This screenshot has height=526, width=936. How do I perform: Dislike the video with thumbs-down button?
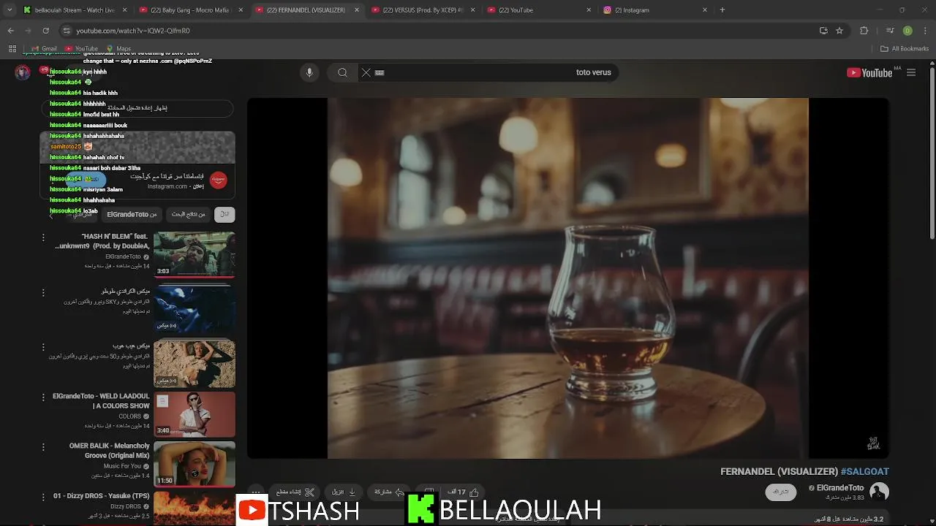coord(429,492)
